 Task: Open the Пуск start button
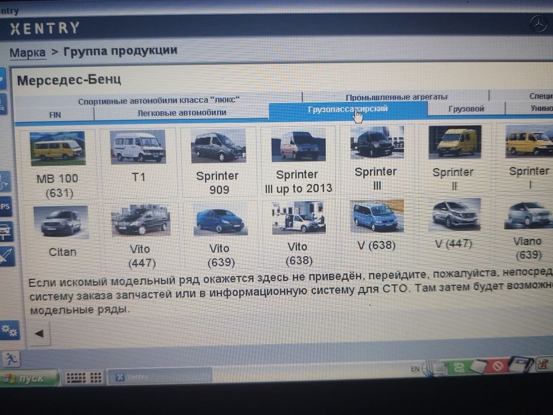(x=30, y=378)
